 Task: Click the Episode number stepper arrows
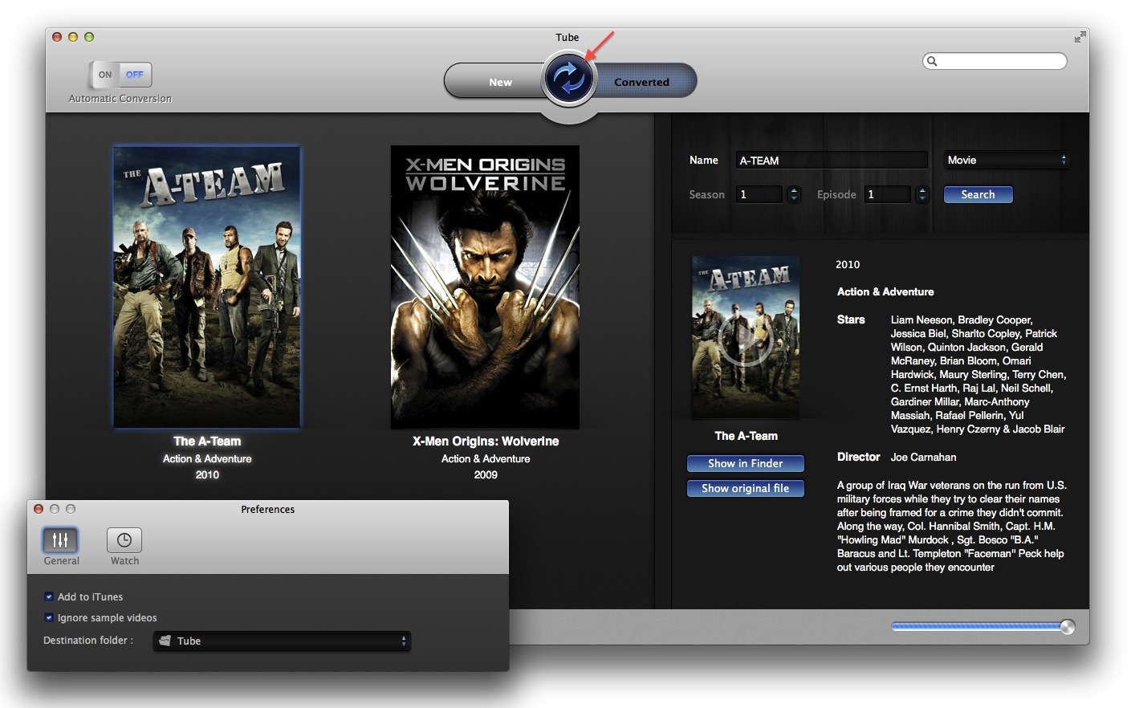pyautogui.click(x=922, y=194)
